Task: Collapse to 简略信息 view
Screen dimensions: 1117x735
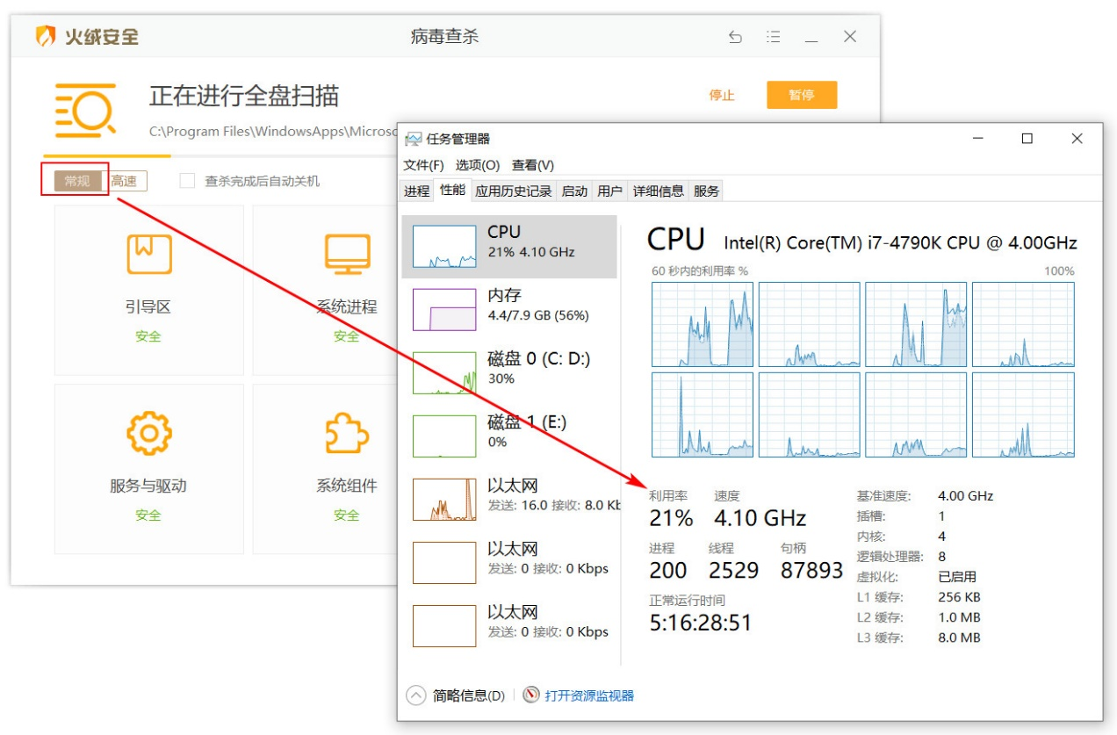Action: (x=456, y=695)
